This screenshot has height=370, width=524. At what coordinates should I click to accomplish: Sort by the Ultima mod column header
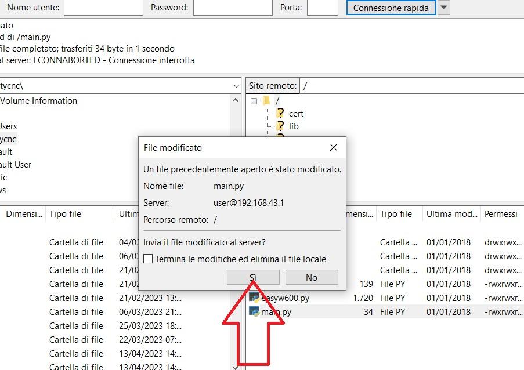coord(451,213)
